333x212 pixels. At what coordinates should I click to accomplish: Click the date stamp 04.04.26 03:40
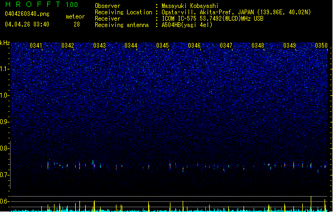tap(27, 24)
